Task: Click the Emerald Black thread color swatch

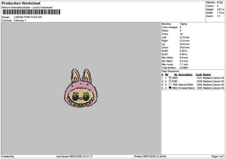Action: pos(170,88)
